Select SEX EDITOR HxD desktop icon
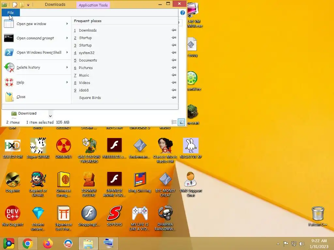 pos(13,148)
